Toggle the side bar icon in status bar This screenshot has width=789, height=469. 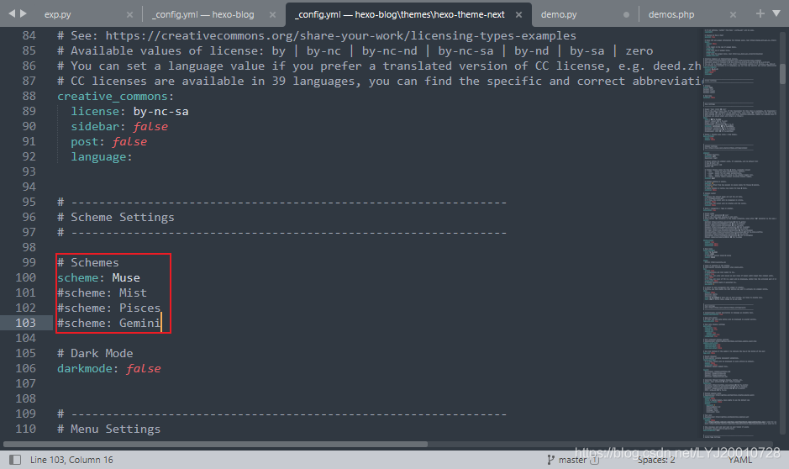coord(15,460)
